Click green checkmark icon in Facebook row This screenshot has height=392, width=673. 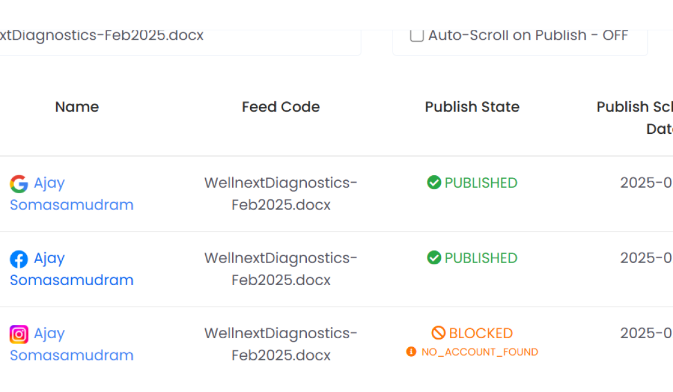434,258
